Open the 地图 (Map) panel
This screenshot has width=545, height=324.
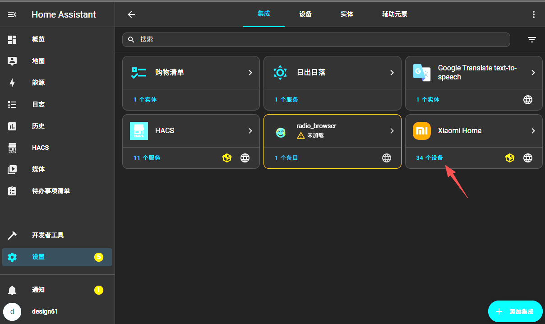(38, 61)
